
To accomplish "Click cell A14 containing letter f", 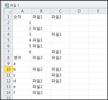I will (22, 93).
